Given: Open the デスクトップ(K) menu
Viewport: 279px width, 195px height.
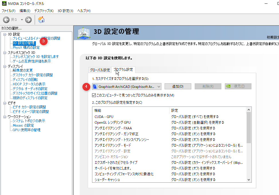Looking at the screenshot, I should pos(44,11).
